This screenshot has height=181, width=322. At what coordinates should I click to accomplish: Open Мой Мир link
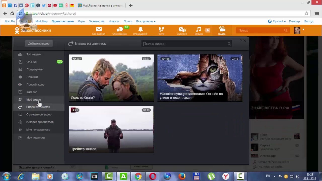click(42, 21)
